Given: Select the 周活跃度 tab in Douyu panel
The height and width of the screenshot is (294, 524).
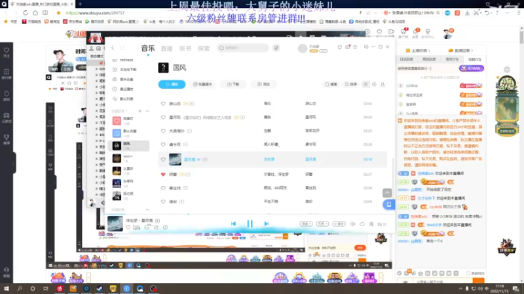Looking at the screenshot, I should [429, 59].
